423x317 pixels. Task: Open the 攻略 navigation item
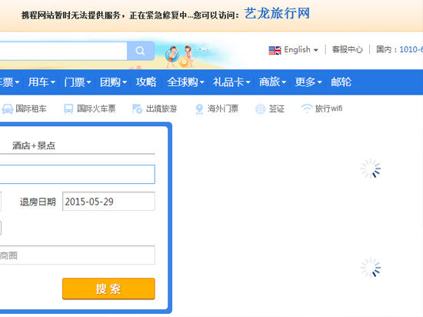pyautogui.click(x=146, y=82)
